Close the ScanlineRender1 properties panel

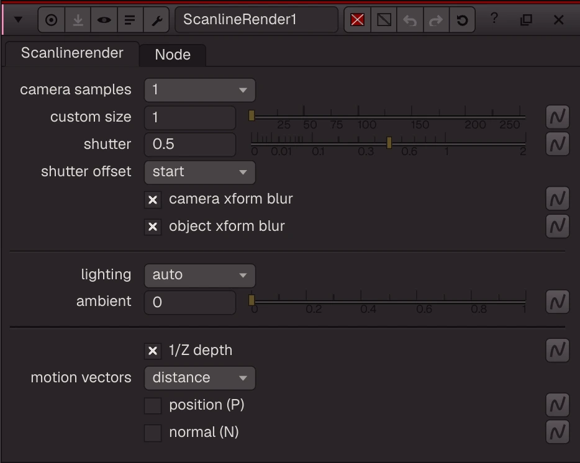[x=558, y=20]
